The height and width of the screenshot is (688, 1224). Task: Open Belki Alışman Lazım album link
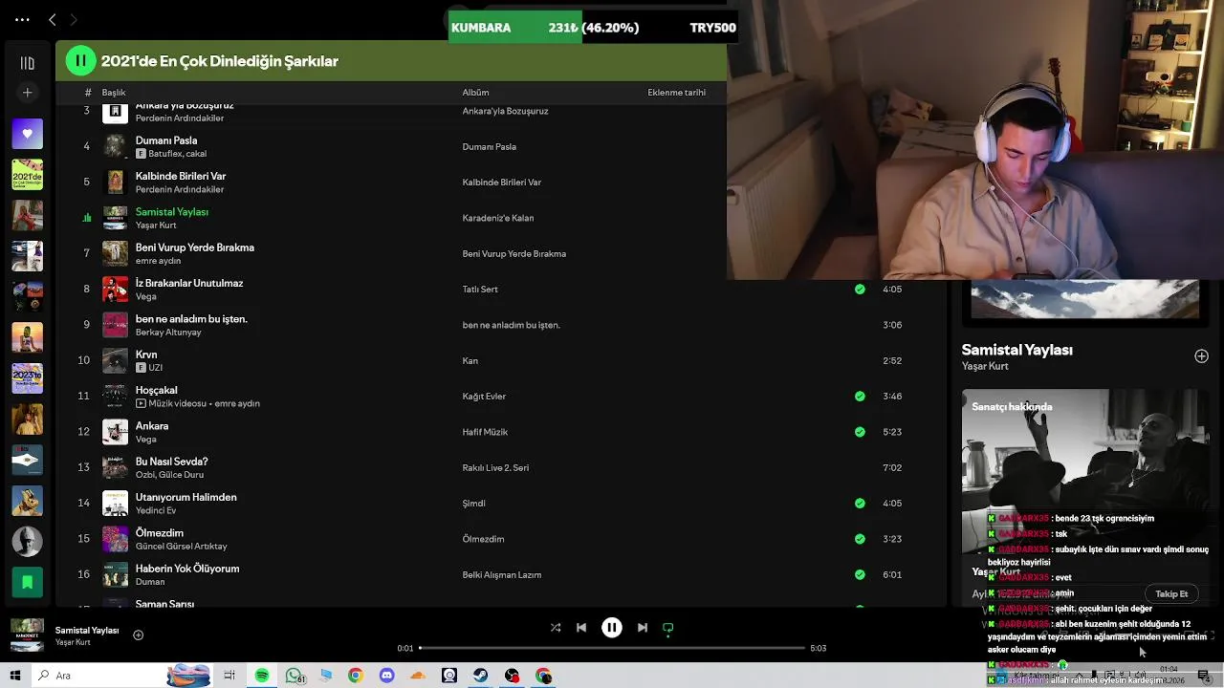pos(502,574)
